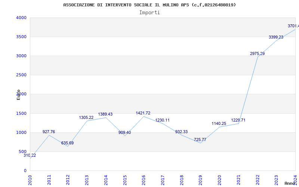Select the 2011 x-axis label
The height and width of the screenshot is (187, 299).
49,180
